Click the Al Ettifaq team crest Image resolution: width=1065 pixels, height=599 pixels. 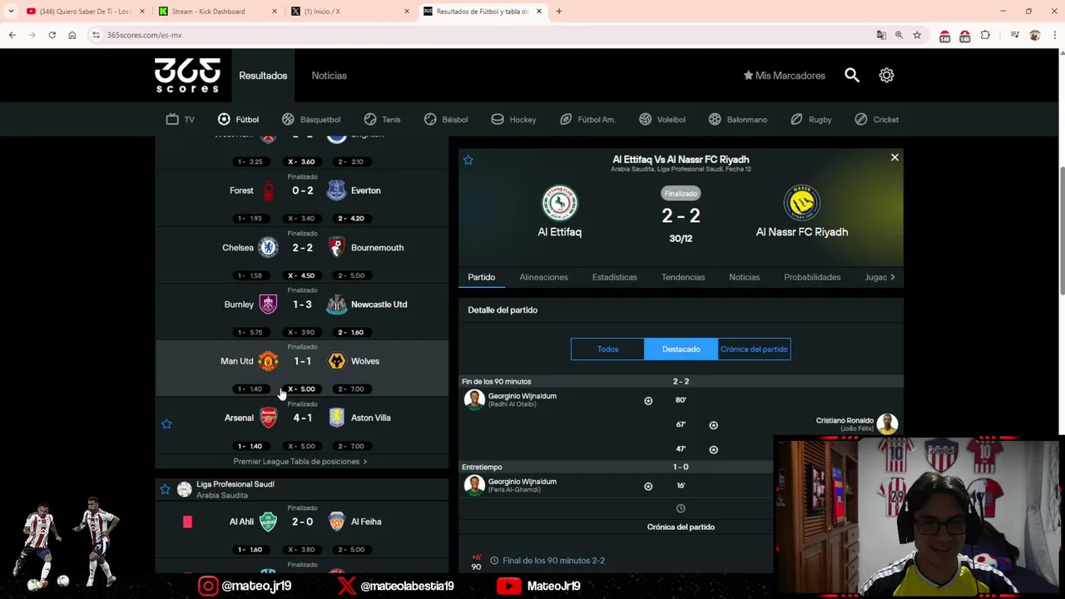coord(559,203)
